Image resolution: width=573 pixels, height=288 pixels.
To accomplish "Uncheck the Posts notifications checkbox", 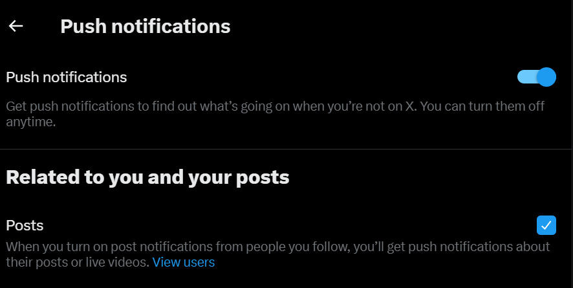I will click(546, 225).
